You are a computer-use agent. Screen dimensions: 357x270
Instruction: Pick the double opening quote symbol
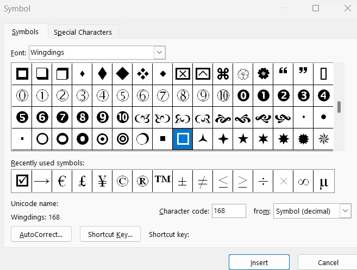(283, 73)
